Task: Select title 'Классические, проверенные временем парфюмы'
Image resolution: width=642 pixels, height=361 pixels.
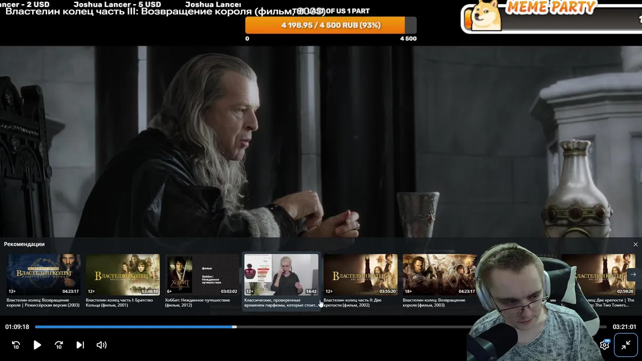Action: pyautogui.click(x=281, y=302)
